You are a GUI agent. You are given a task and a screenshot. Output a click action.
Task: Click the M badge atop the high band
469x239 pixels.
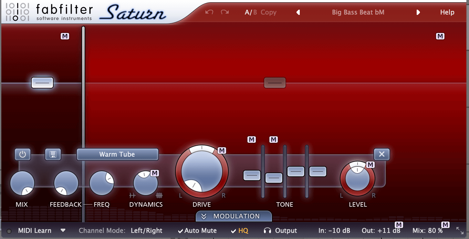440,36
